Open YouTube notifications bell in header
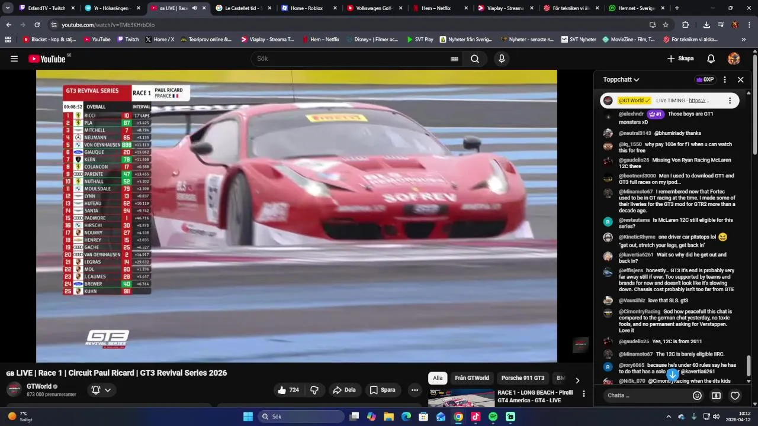758x426 pixels. coord(711,59)
